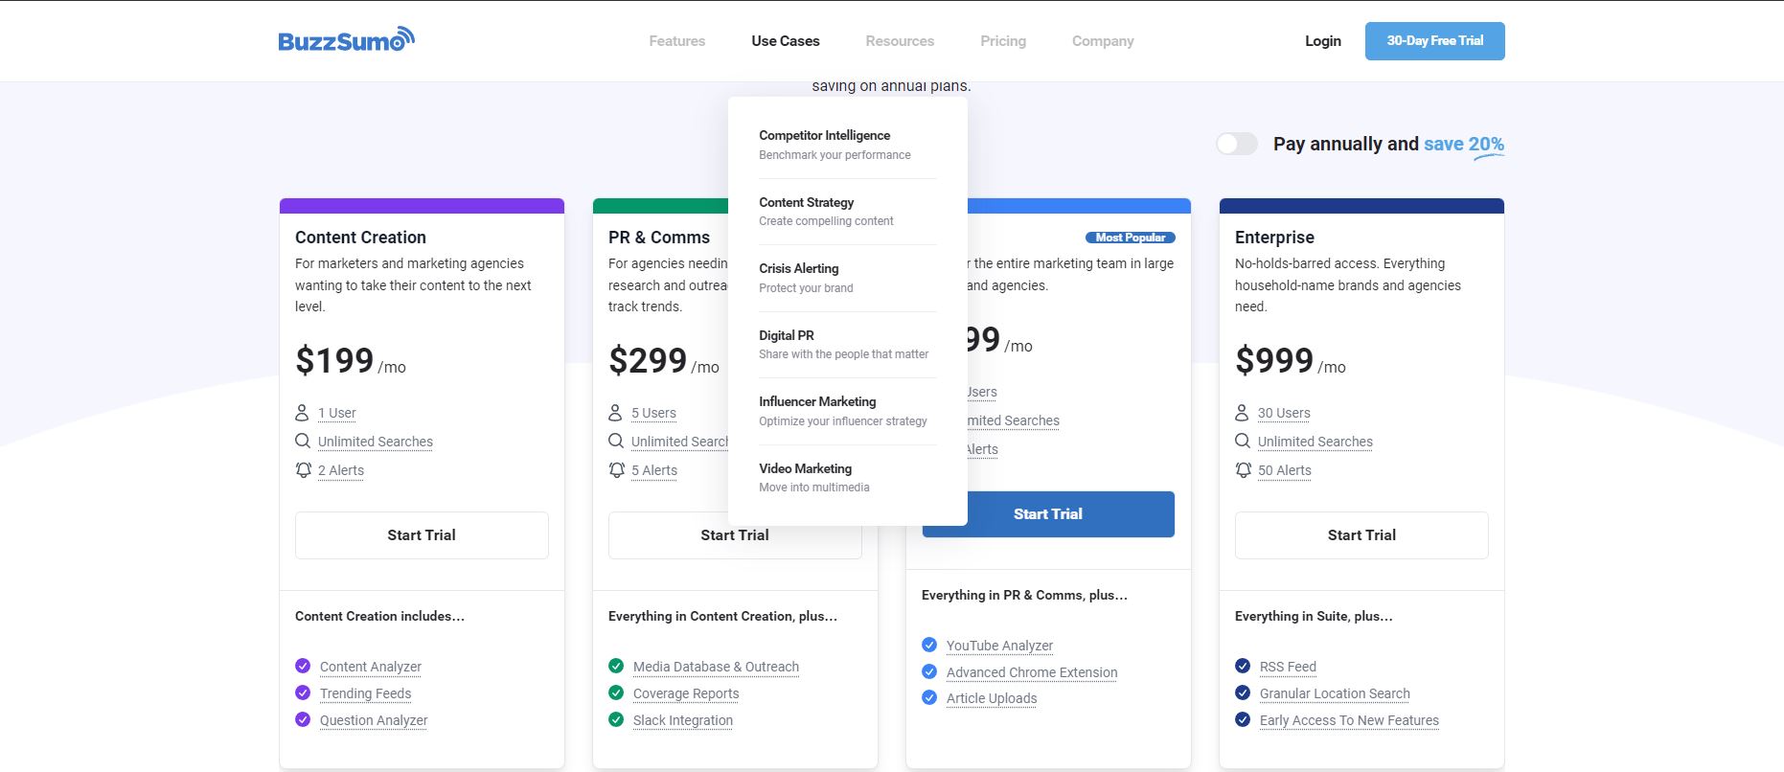Click the bell icon next to 5 Alerts
Viewport: 1784px width, 772px height.
pyautogui.click(x=616, y=469)
